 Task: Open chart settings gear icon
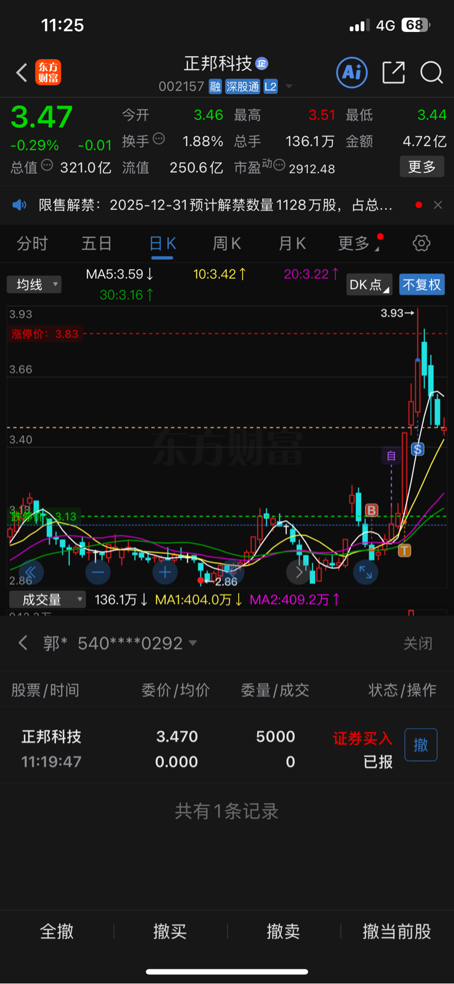click(x=421, y=243)
